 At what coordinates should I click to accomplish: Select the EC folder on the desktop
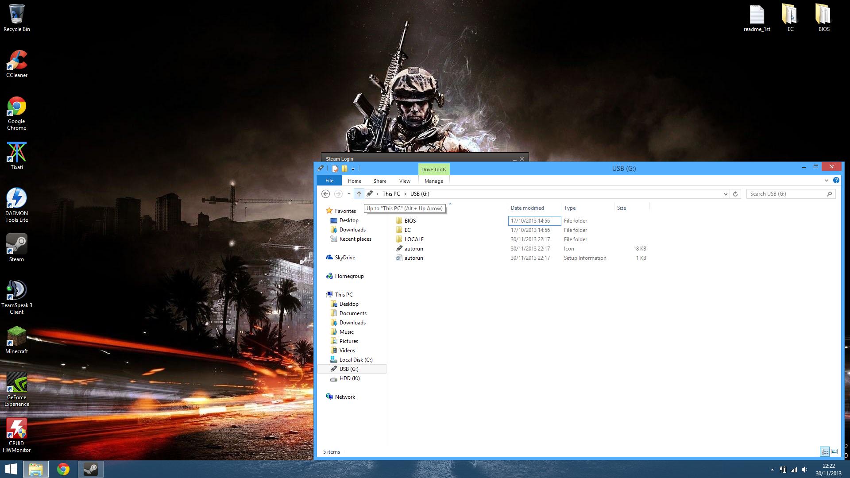click(790, 18)
